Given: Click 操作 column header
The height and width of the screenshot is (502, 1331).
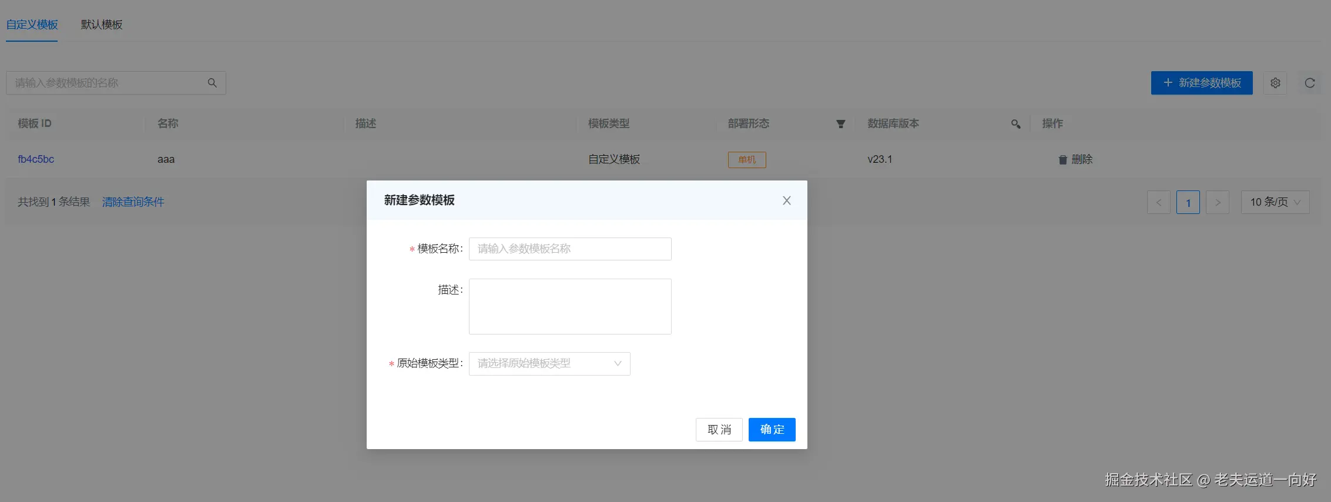Looking at the screenshot, I should (x=1052, y=123).
